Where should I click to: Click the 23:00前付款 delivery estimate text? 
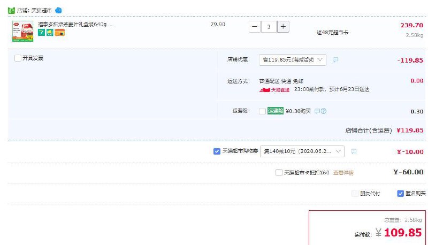tap(332, 89)
